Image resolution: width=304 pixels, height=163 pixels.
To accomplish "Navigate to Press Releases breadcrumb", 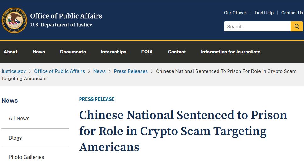I will click(131, 71).
